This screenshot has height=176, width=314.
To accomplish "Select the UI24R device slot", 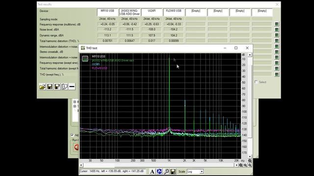I will 152,12.
